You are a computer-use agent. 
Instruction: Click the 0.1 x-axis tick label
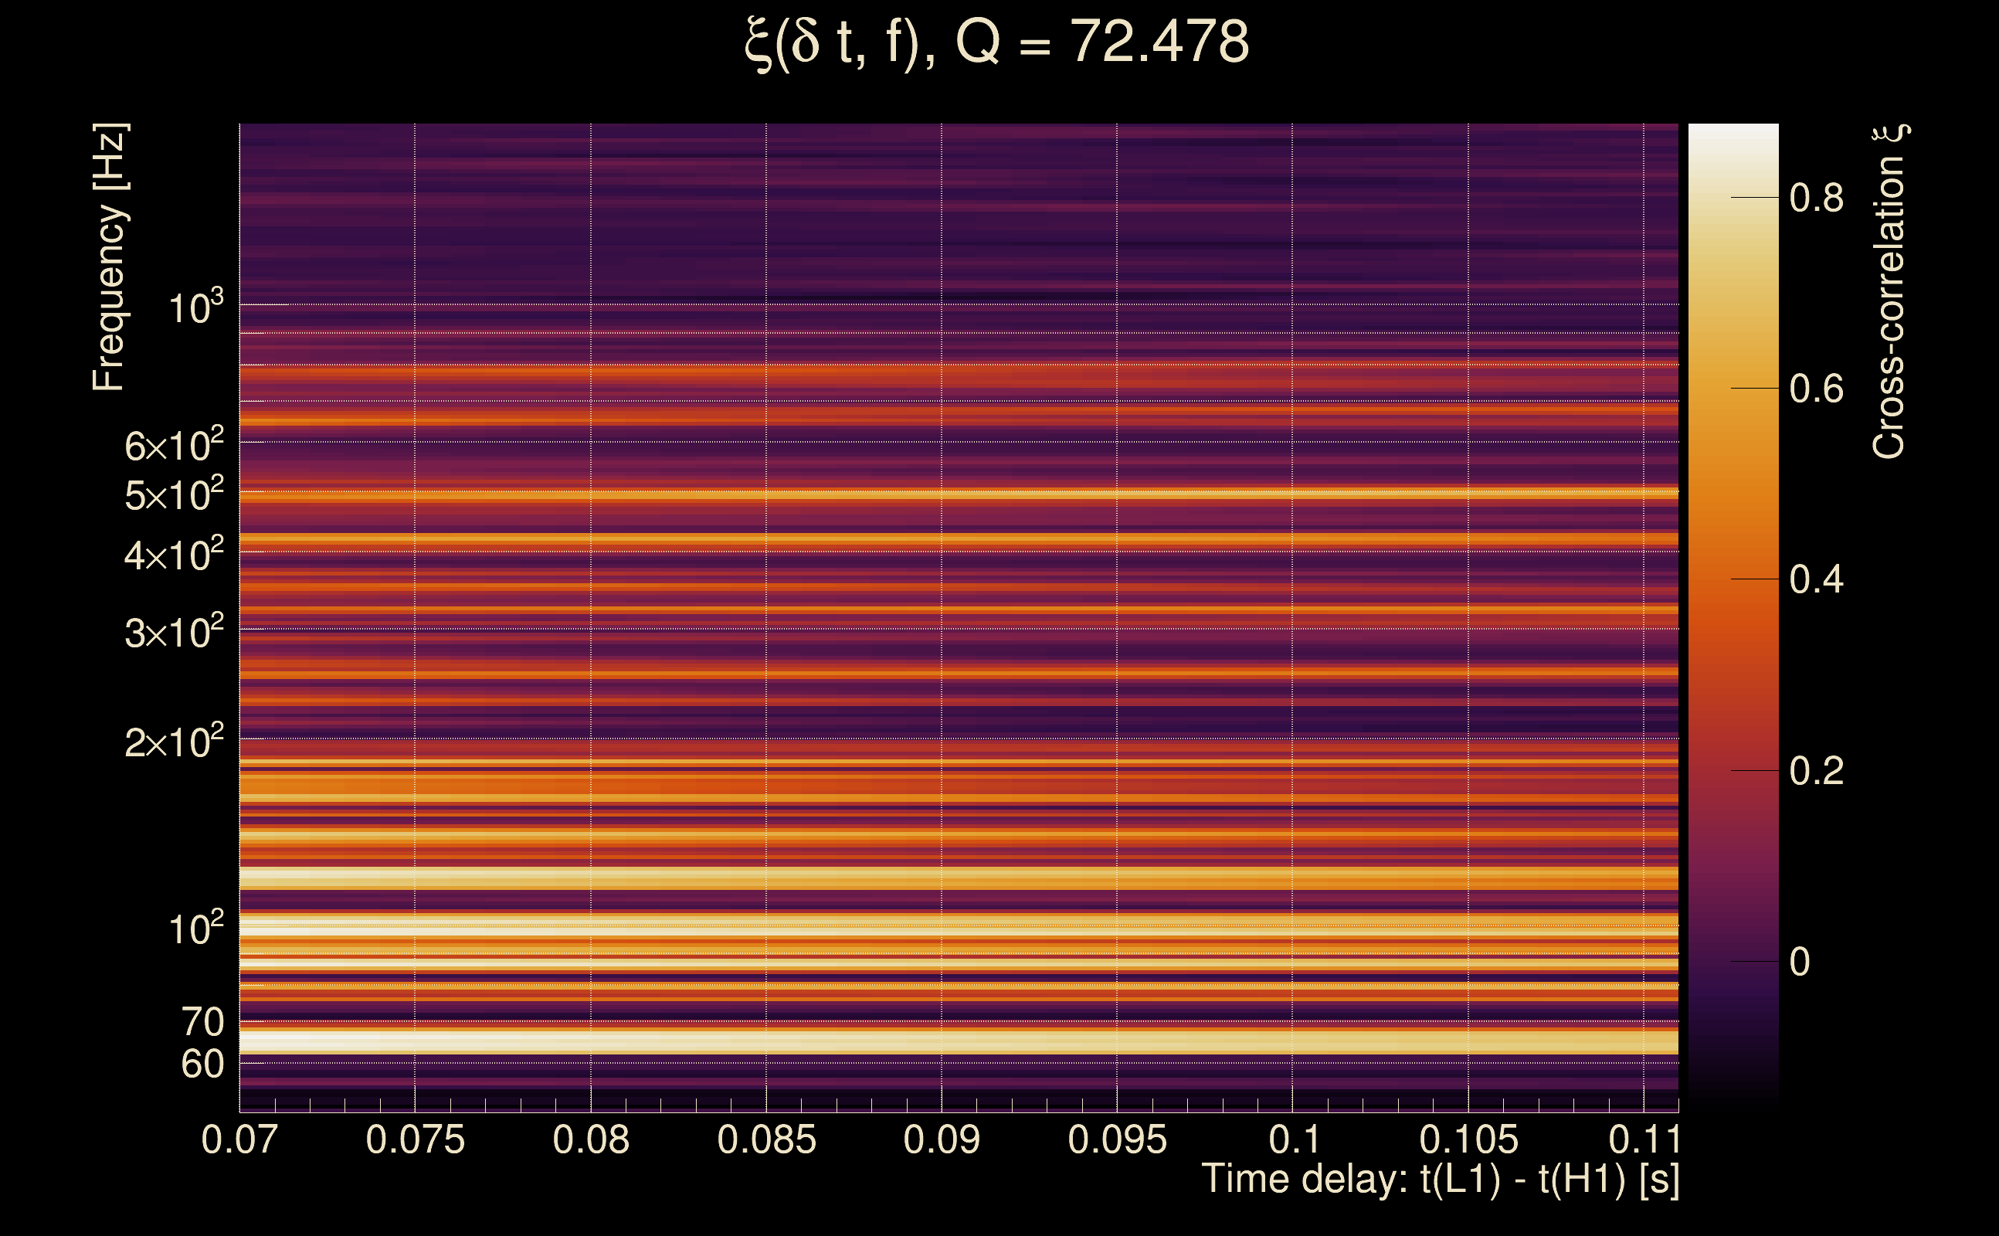click(1294, 1139)
